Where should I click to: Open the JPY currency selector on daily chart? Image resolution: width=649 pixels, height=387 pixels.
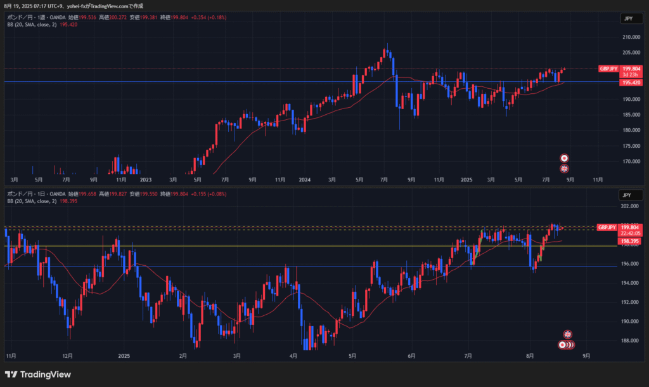point(631,195)
